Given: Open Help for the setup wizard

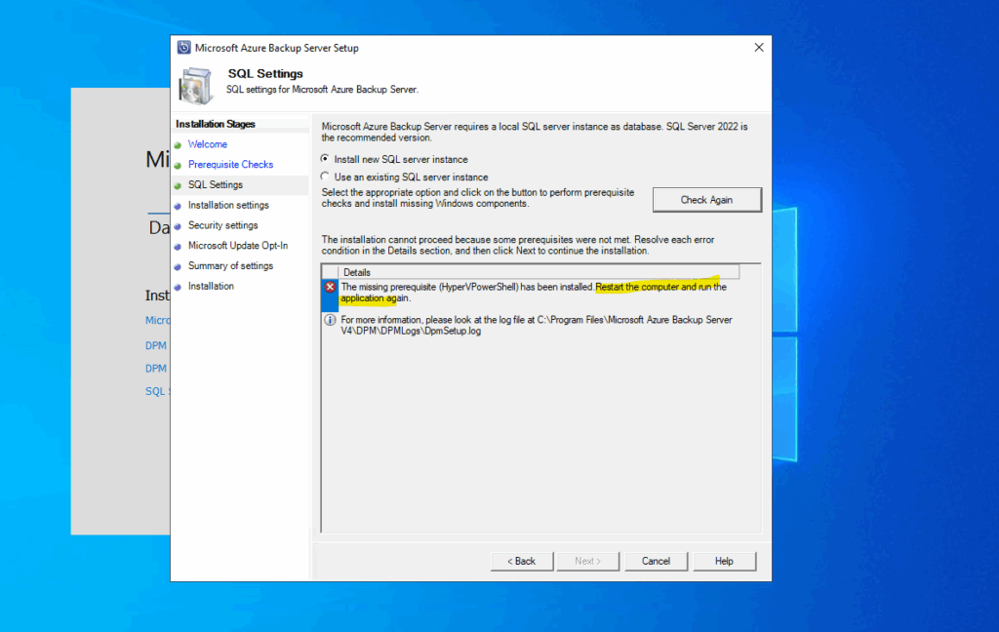Looking at the screenshot, I should tap(725, 561).
